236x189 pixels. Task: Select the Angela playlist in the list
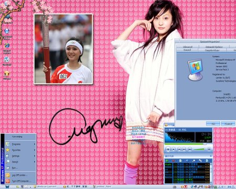pos(168,164)
